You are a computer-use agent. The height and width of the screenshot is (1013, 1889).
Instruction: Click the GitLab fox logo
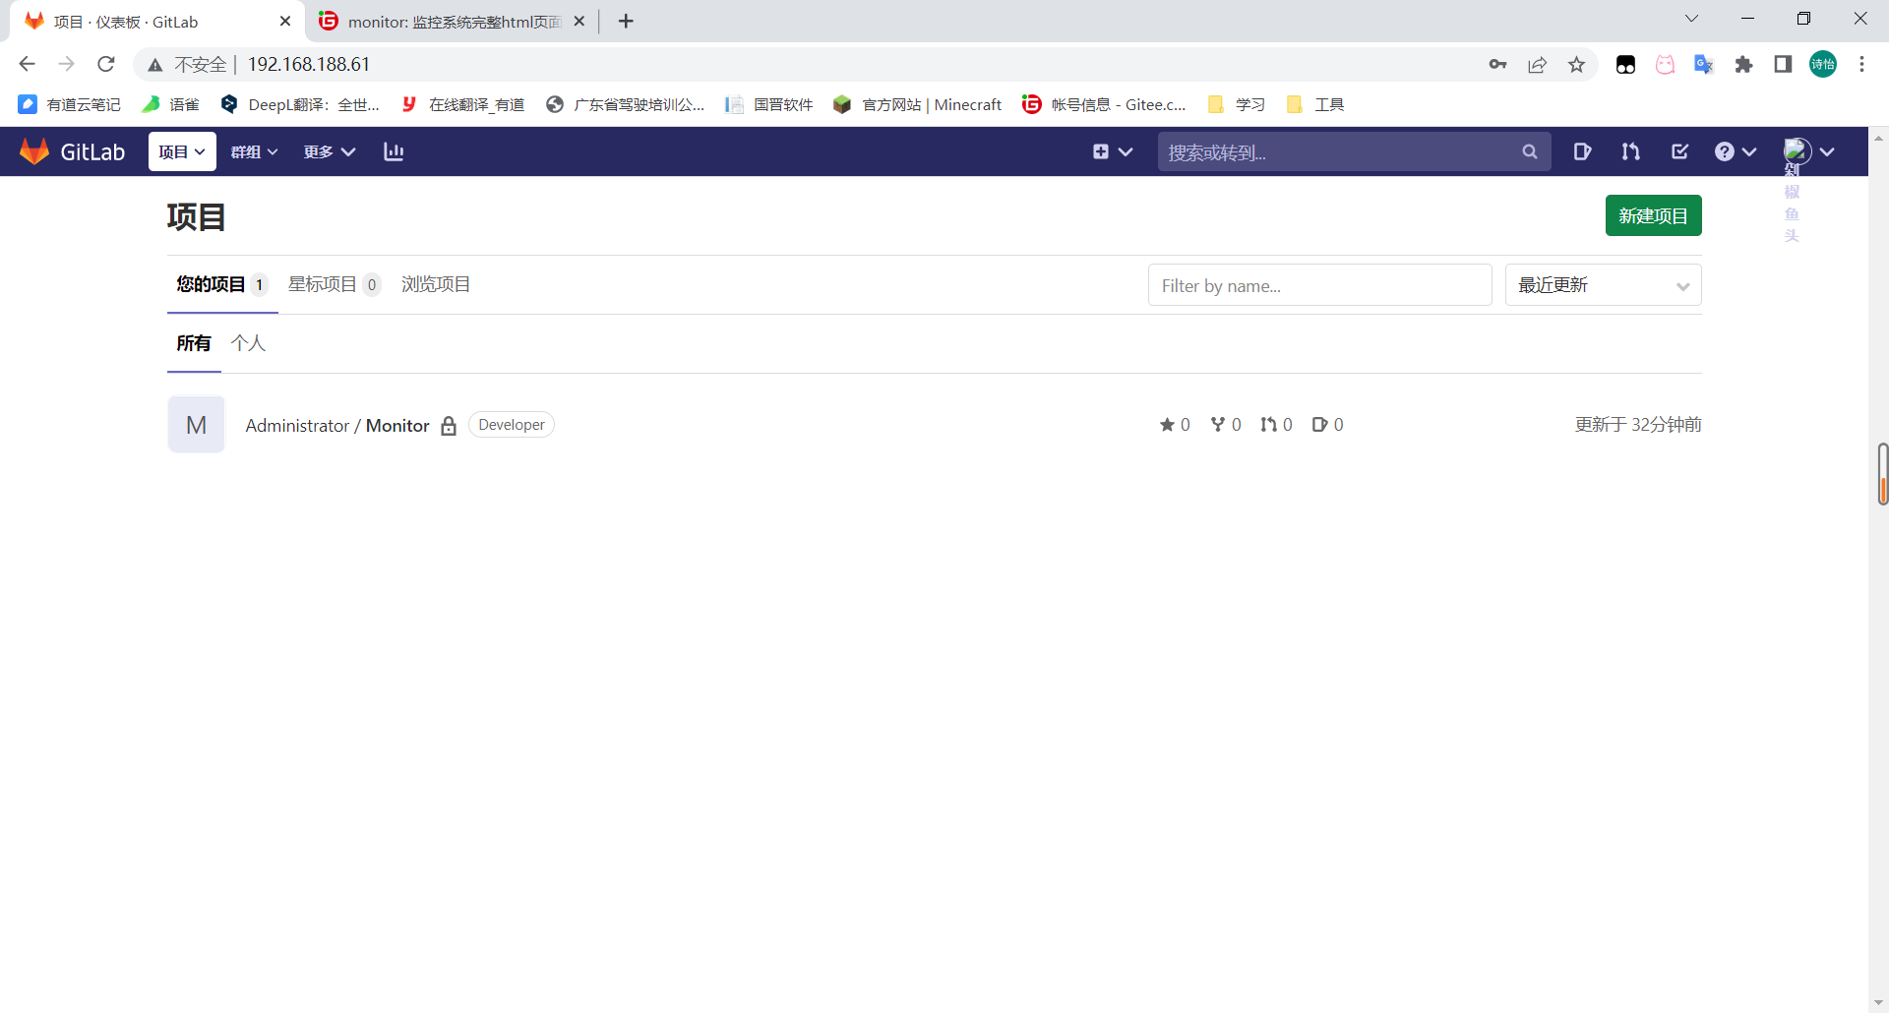point(33,150)
